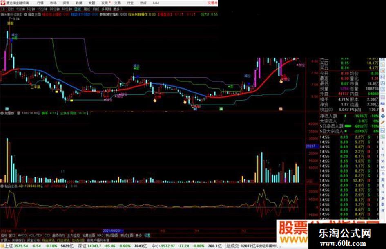Select the MACD indicator tab
The image size is (386, 249).
(x=22, y=236)
